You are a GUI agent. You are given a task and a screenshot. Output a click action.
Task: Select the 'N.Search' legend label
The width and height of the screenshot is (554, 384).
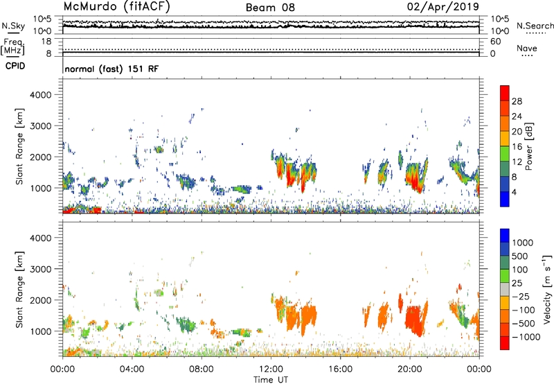pos(535,26)
